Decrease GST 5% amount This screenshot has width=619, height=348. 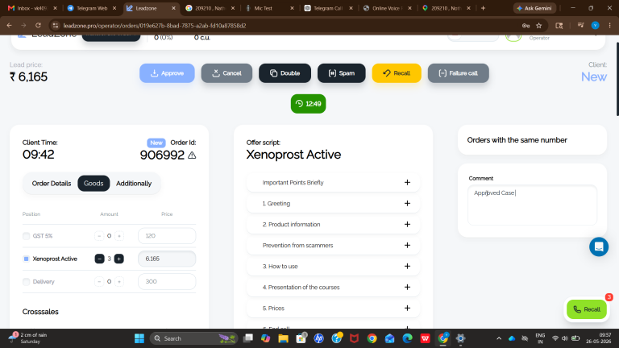tap(99, 236)
